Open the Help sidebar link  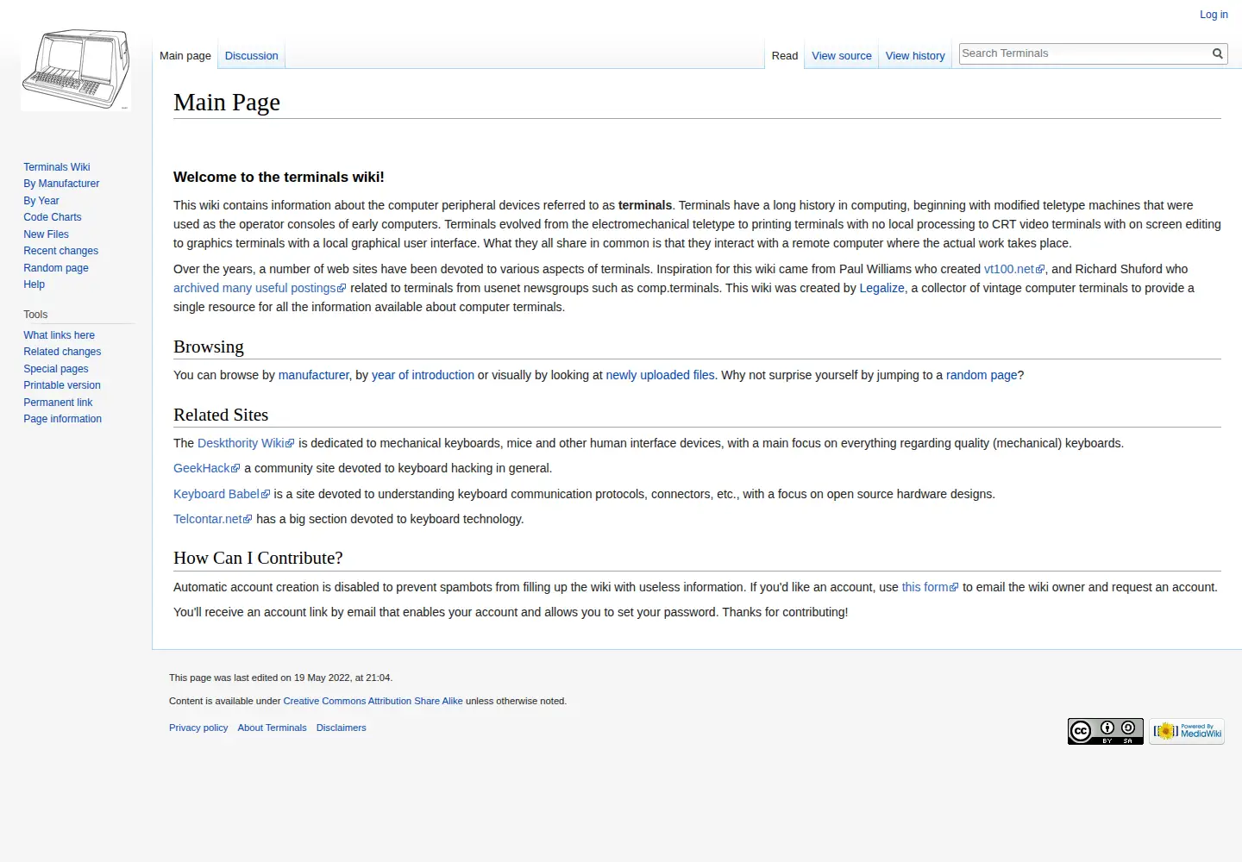tap(34, 284)
